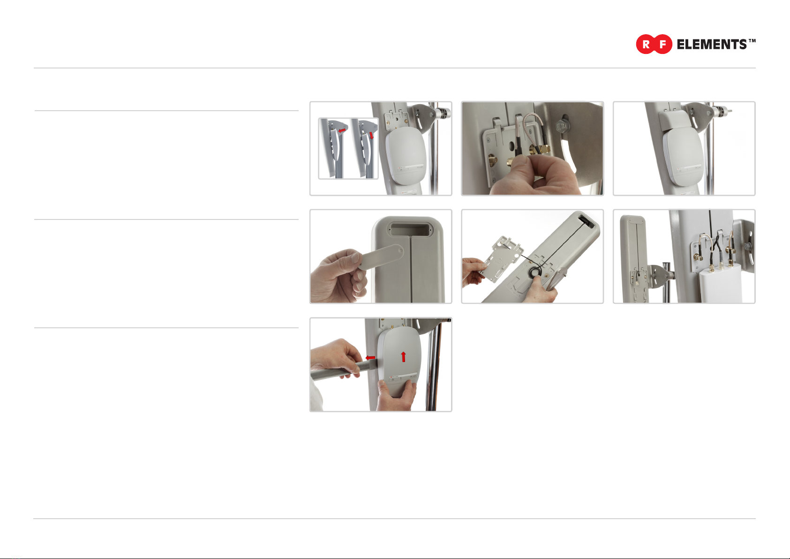The height and width of the screenshot is (559, 790).
Task: Click the red R circle in logo
Action: 646,45
